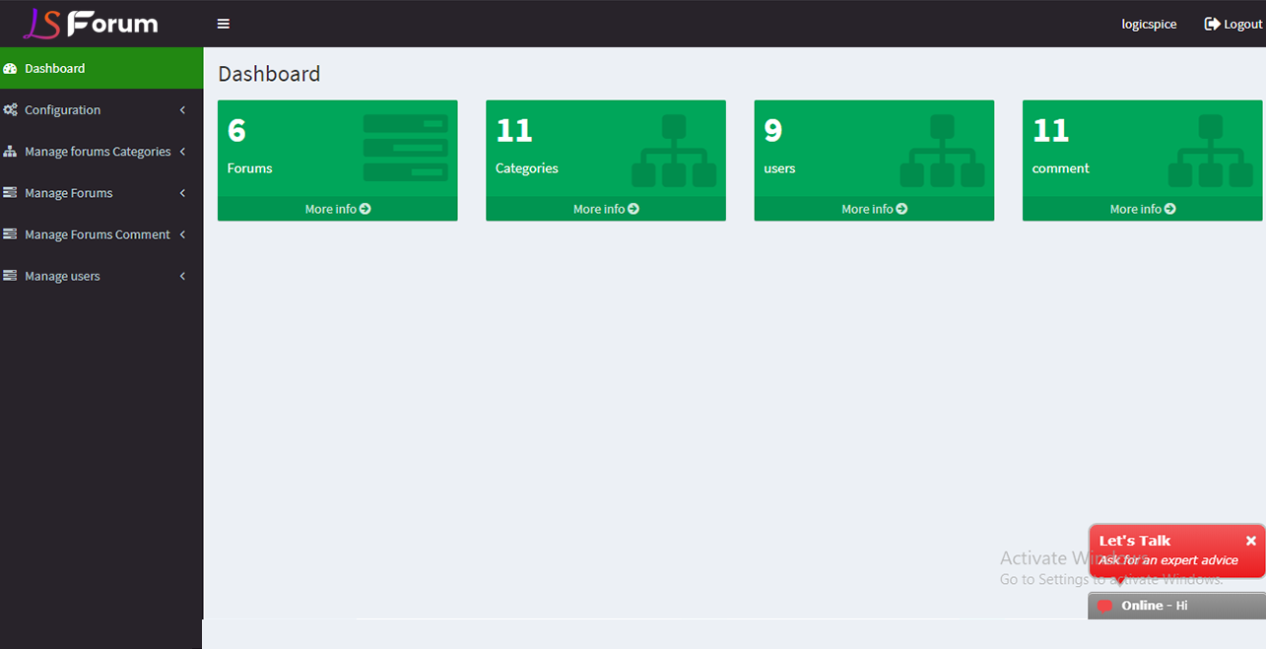Expand the Manage users chevron
Image resolution: width=1266 pixels, height=649 pixels.
coord(182,275)
